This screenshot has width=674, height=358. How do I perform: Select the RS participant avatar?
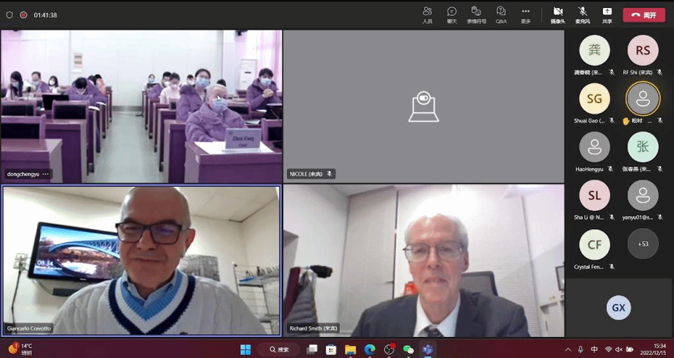pos(642,51)
